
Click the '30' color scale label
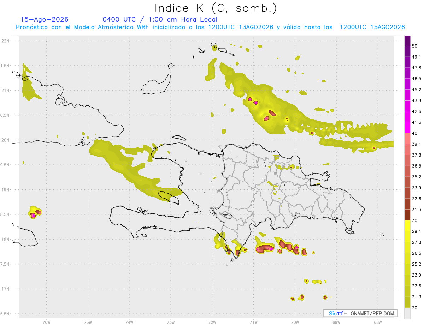[x=414, y=220]
